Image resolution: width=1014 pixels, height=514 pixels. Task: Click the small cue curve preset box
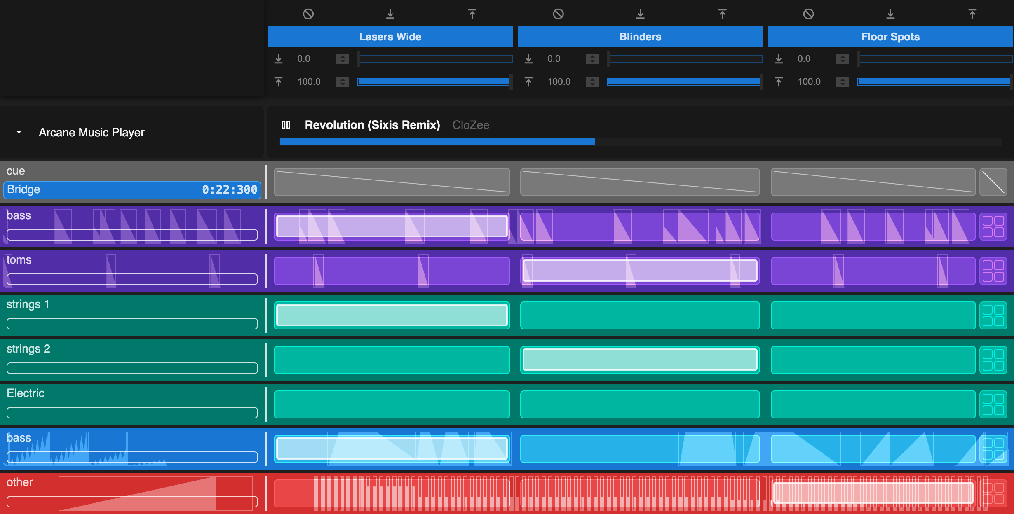point(993,182)
